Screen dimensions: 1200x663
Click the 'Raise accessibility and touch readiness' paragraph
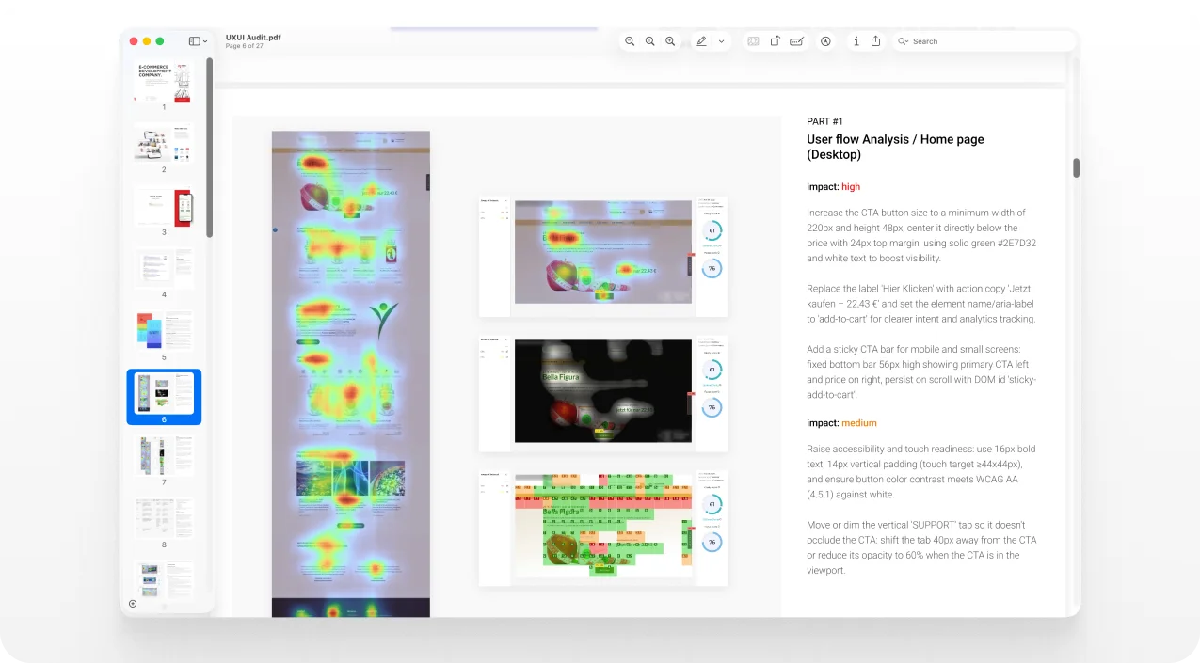tap(921, 471)
